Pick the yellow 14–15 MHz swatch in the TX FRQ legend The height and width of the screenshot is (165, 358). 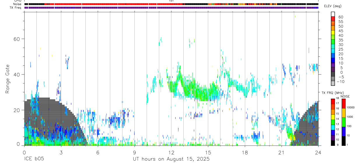[x=333, y=117]
